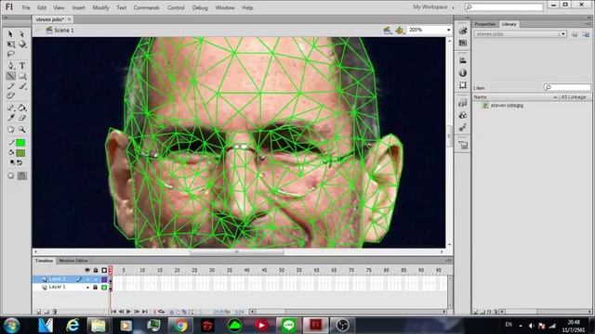
Task: Switch to the Properties tab
Action: click(x=485, y=24)
